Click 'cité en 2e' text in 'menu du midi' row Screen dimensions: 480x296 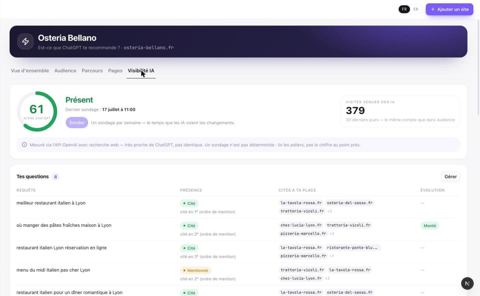coord(208,279)
